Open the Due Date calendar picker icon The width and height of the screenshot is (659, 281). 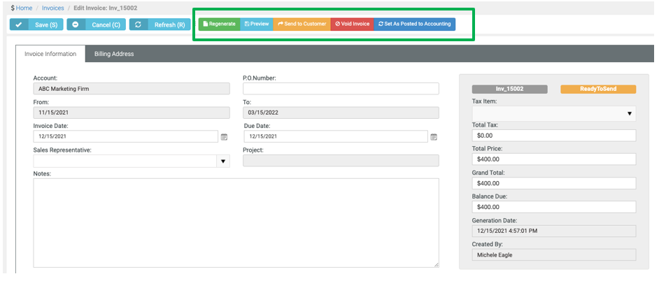point(434,137)
